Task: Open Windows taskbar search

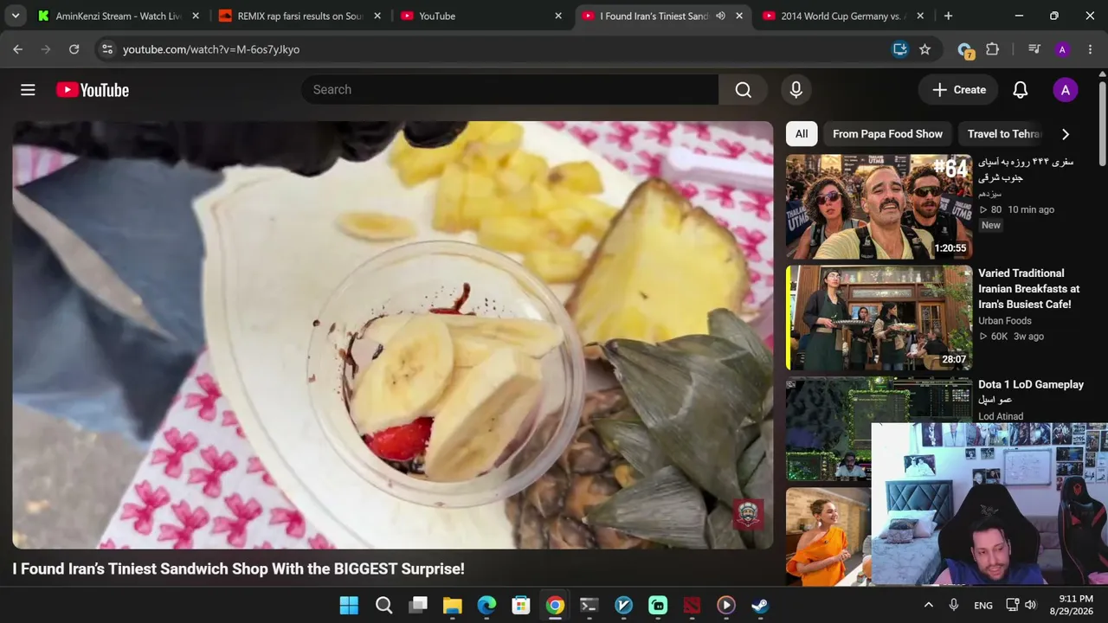Action: [383, 606]
